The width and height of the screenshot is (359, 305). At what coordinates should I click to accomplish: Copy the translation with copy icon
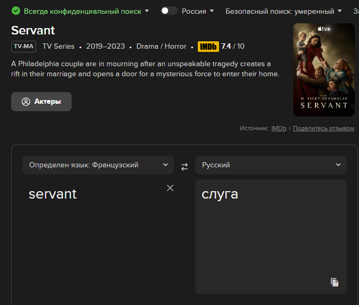tap(335, 282)
